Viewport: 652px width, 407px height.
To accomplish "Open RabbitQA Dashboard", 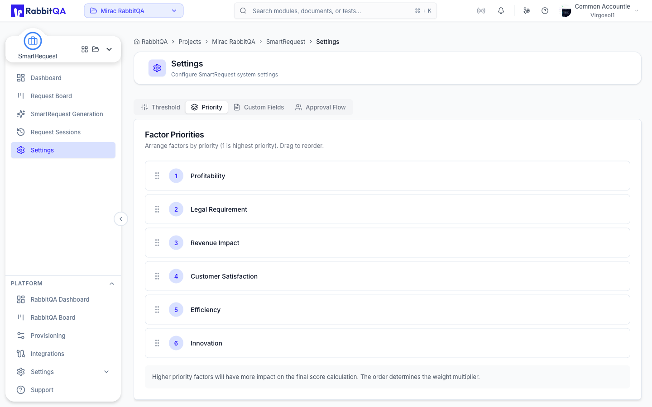I will (63, 299).
